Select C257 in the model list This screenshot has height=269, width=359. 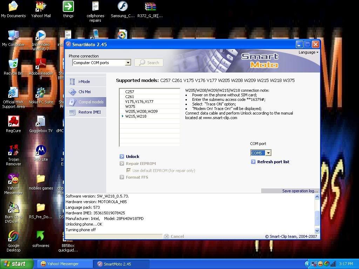[x=149, y=92]
